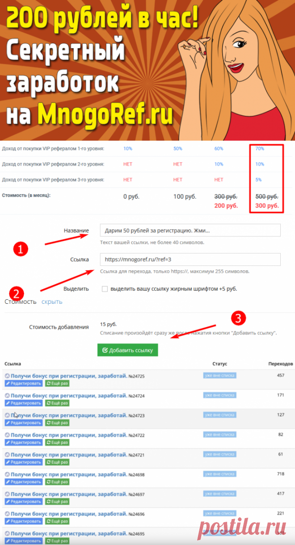Screen dimensions: 295x545
Task: Focus the Ссылка URL field
Action: pos(190,260)
